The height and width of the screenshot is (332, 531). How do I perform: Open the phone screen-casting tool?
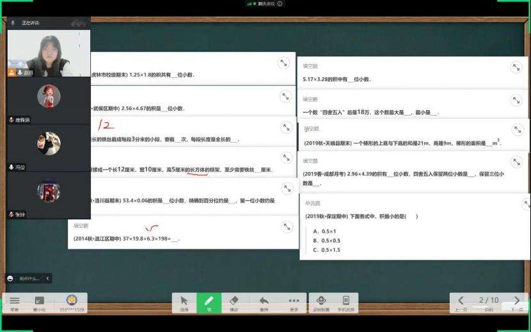tap(345, 302)
